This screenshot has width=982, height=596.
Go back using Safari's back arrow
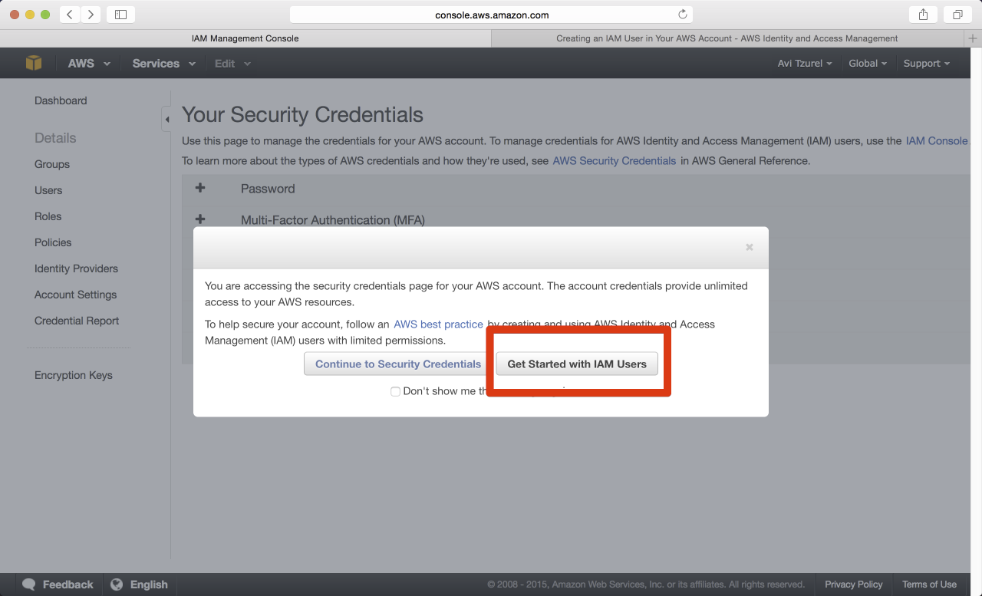click(70, 14)
